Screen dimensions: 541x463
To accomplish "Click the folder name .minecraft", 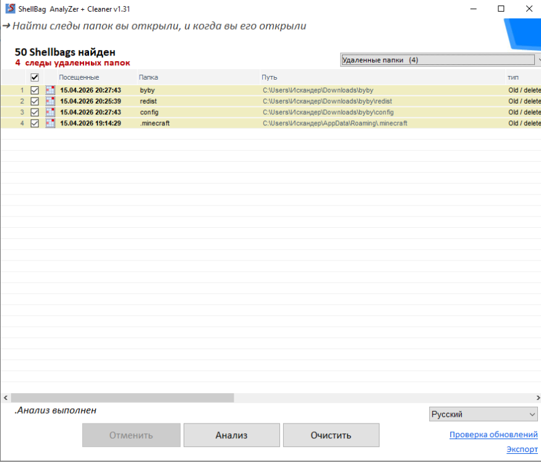I will click(x=155, y=123).
